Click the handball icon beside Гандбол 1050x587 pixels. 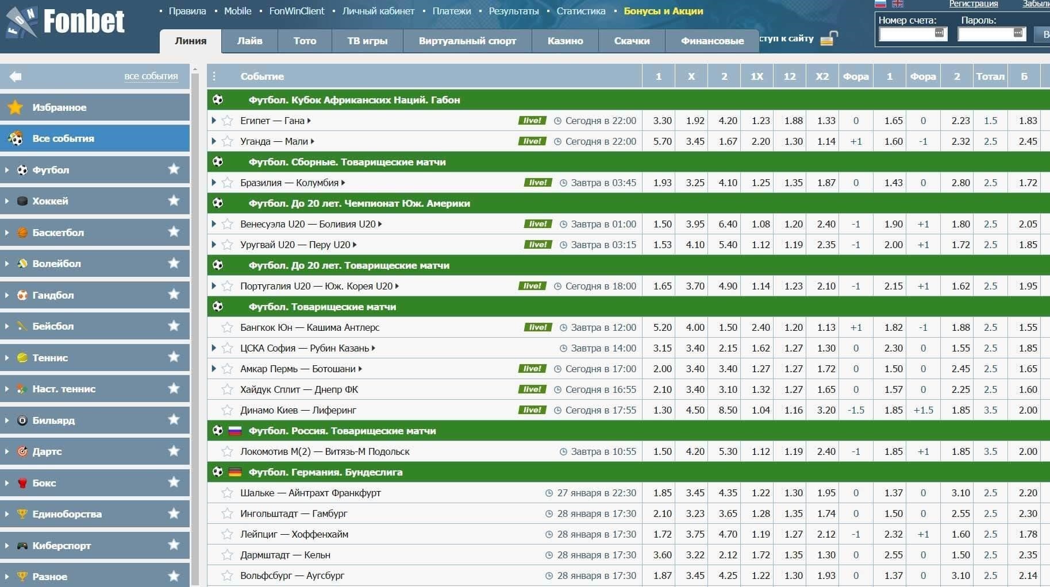click(x=22, y=295)
